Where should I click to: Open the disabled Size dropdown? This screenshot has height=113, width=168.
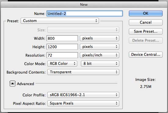click(83, 30)
